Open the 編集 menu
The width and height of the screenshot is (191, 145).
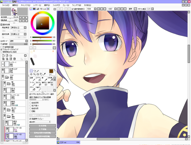[x=15, y=5]
